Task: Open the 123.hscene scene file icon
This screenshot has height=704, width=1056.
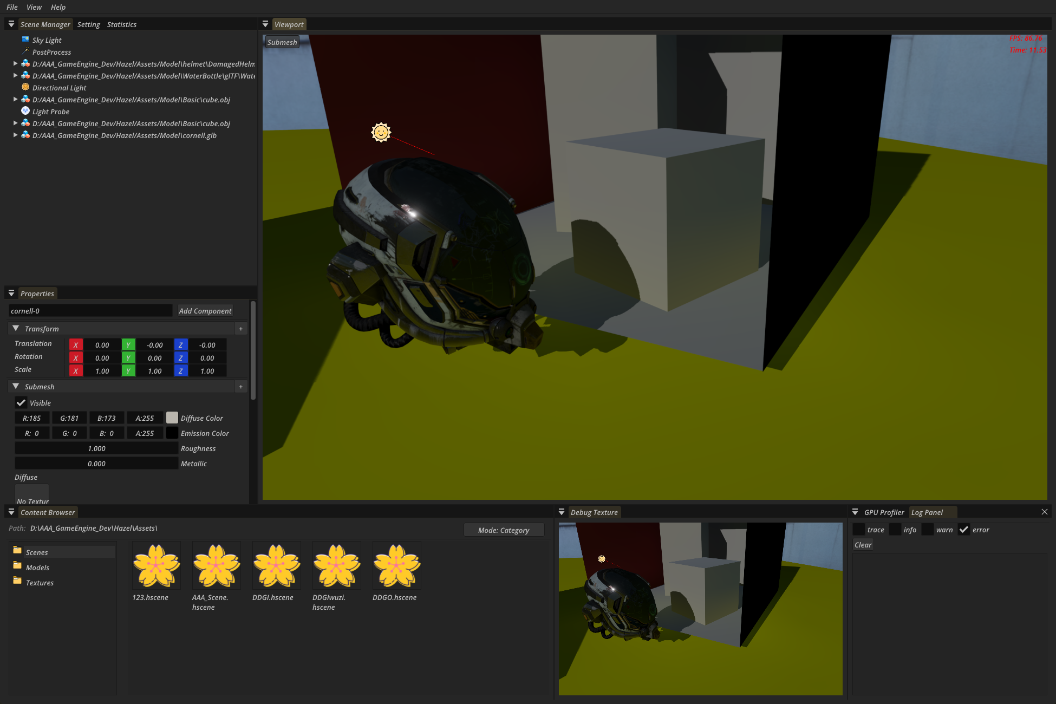Action: click(x=157, y=566)
